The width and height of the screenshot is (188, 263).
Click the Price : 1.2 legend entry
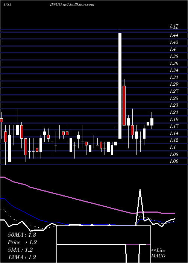(x=22, y=242)
